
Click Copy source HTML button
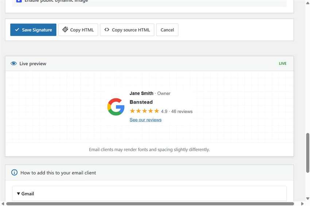click(x=127, y=30)
